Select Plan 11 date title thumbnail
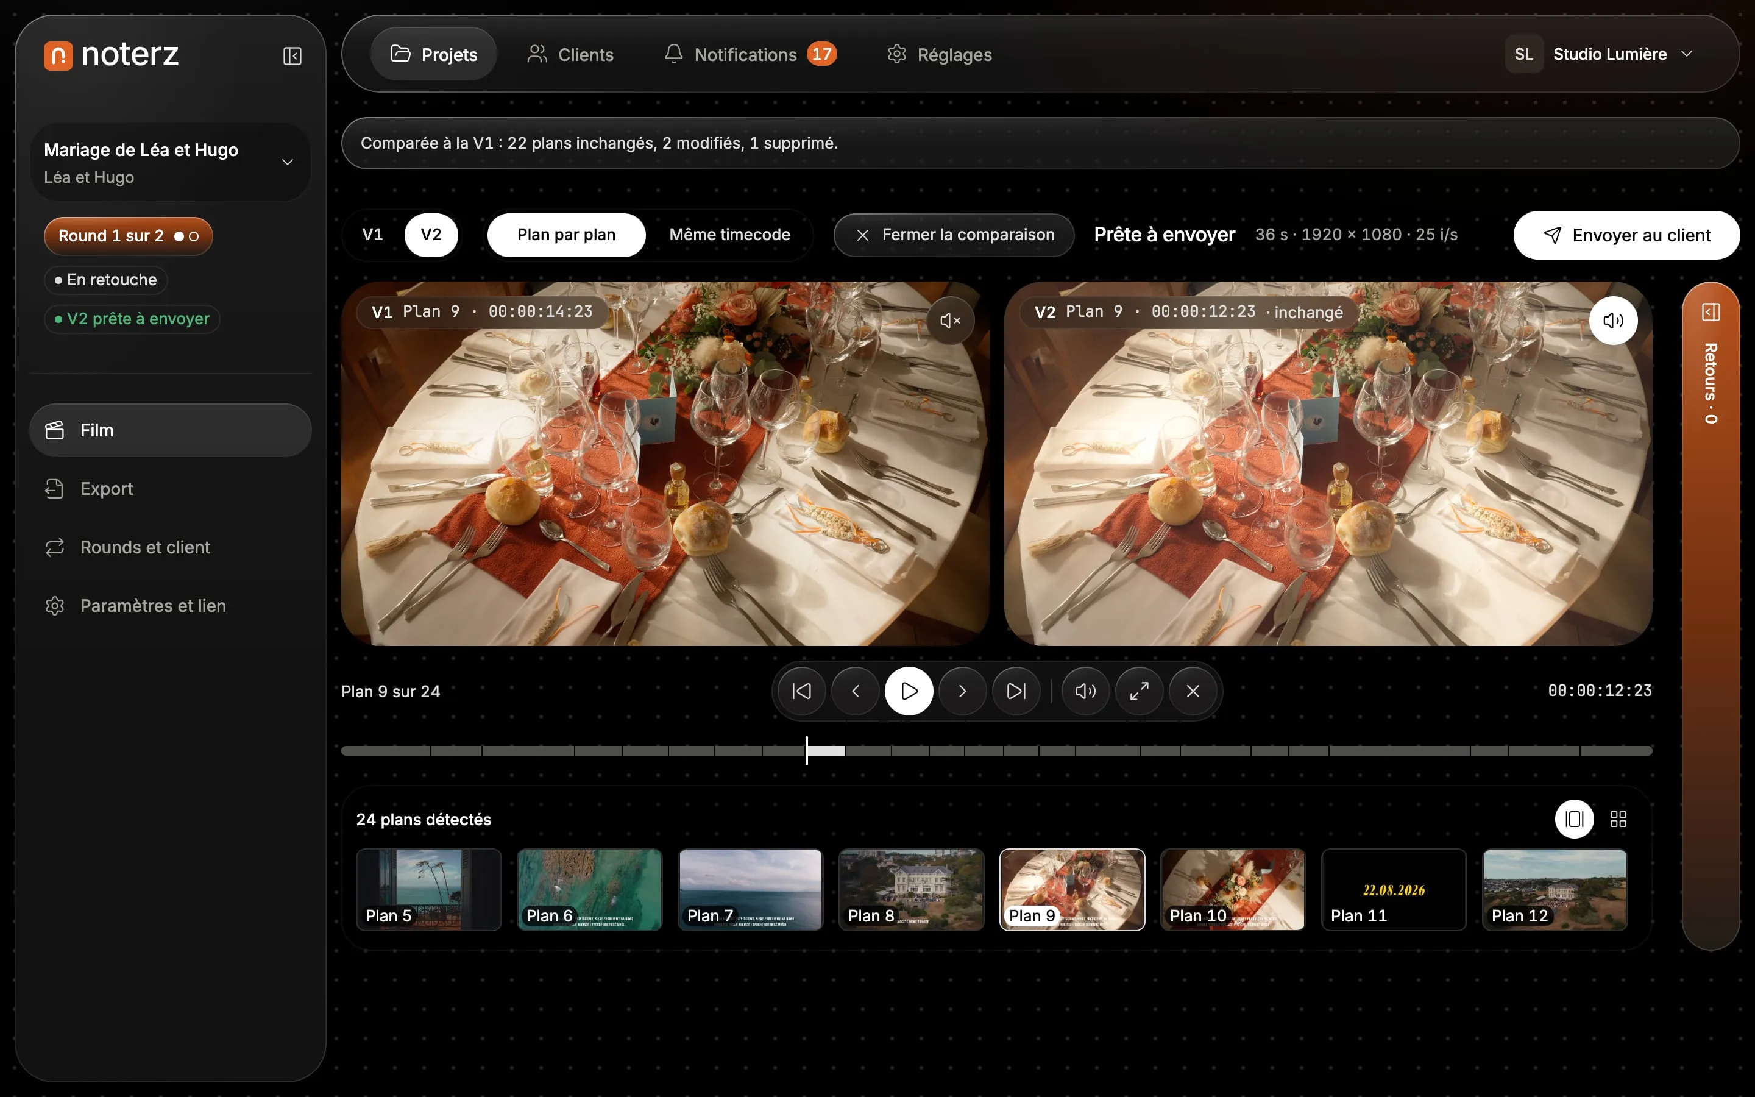1755x1097 pixels. pyautogui.click(x=1394, y=890)
